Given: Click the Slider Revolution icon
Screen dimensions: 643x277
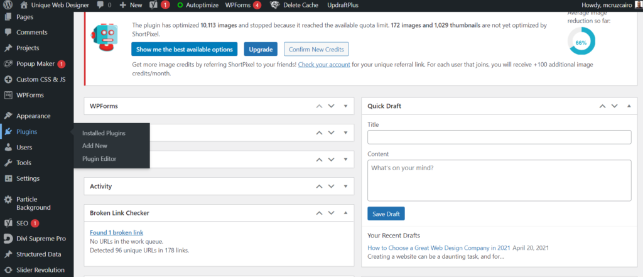Looking at the screenshot, I should 8,270.
